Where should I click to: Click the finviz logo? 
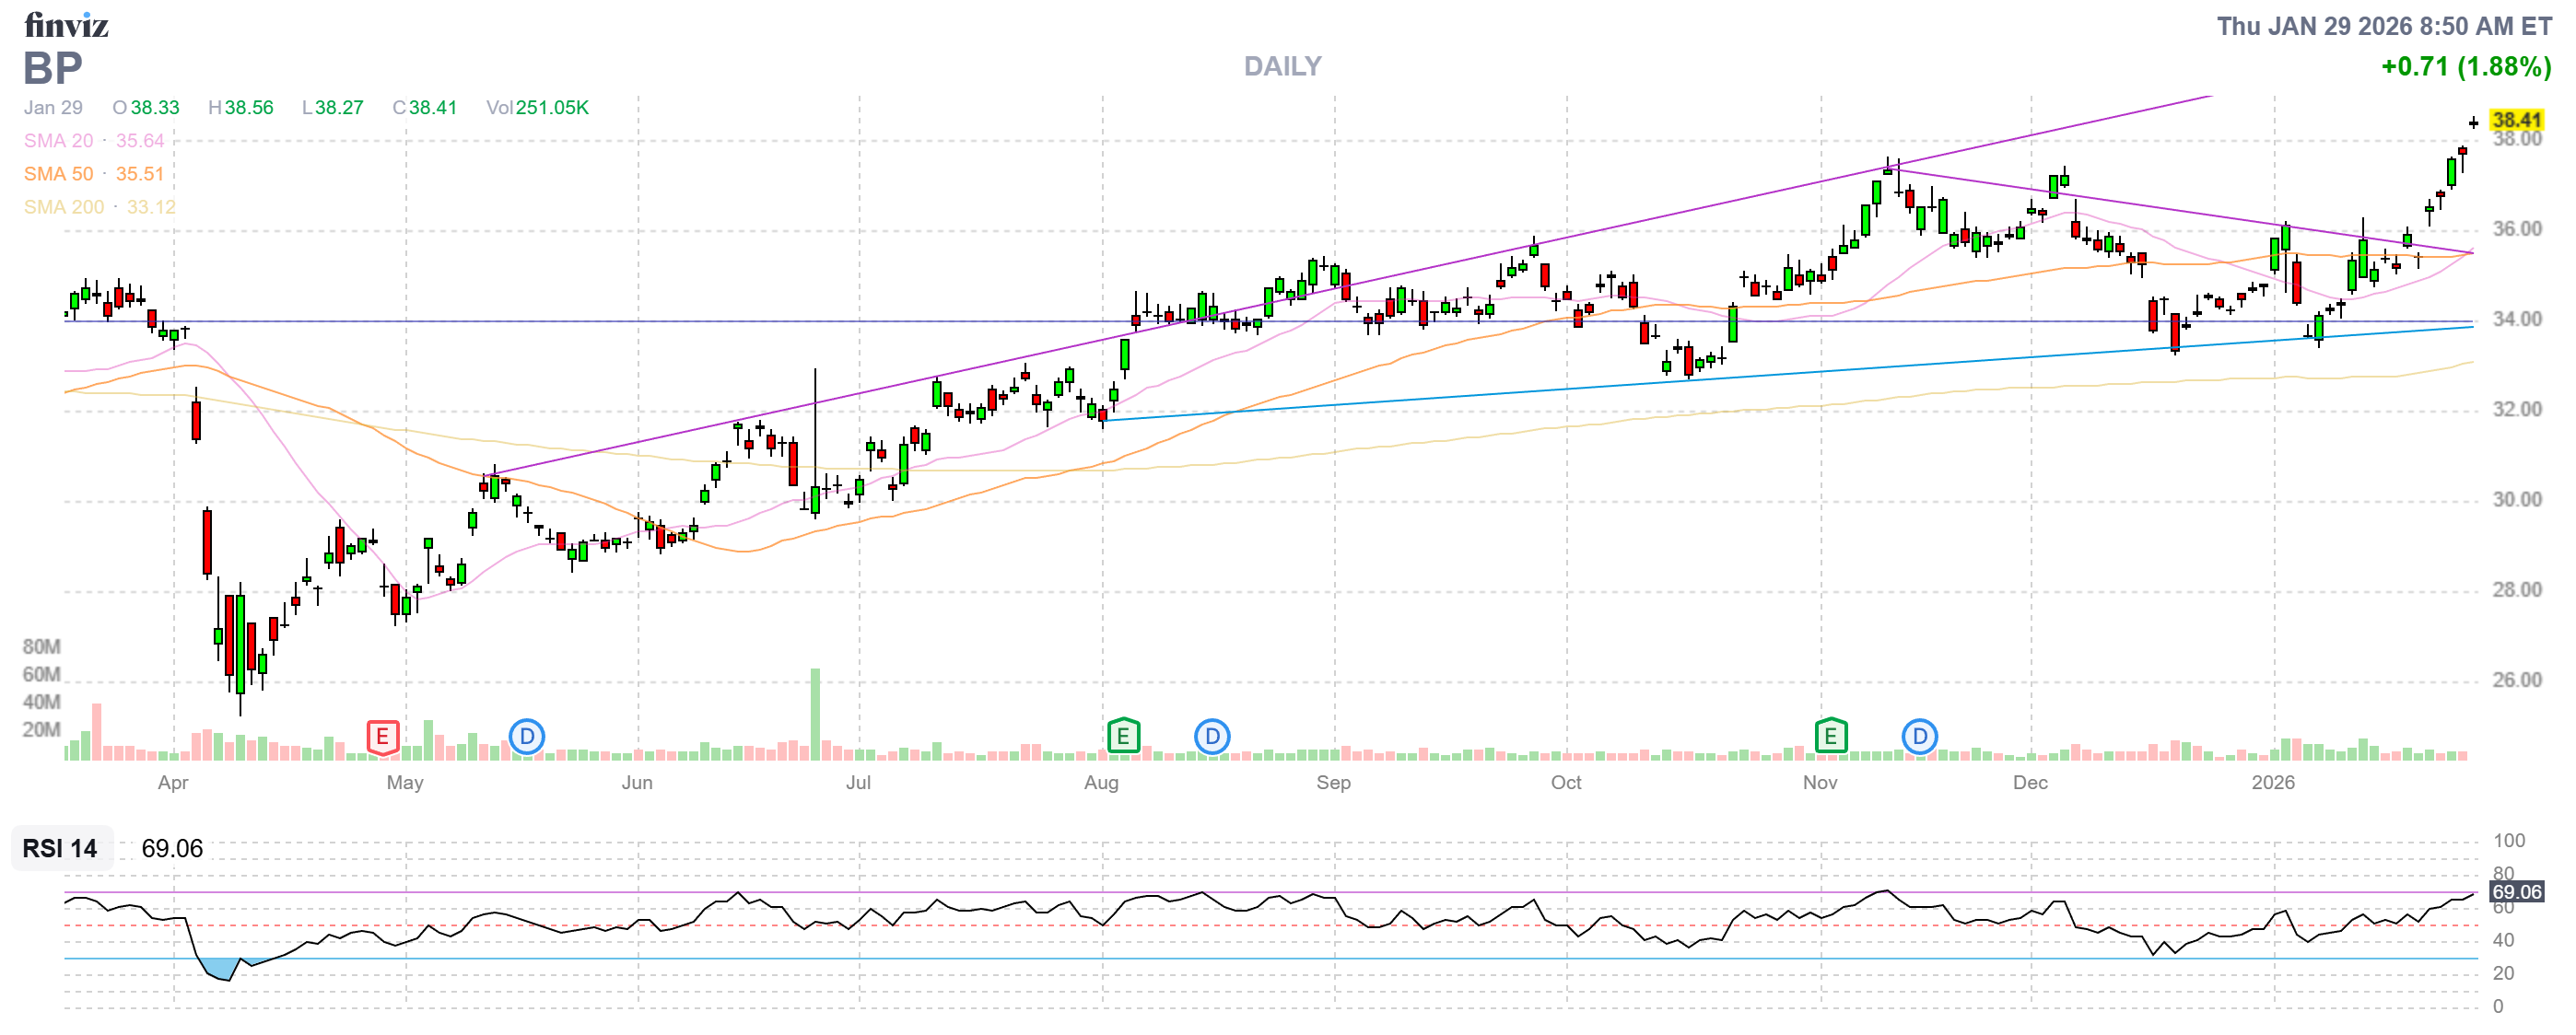tap(66, 25)
